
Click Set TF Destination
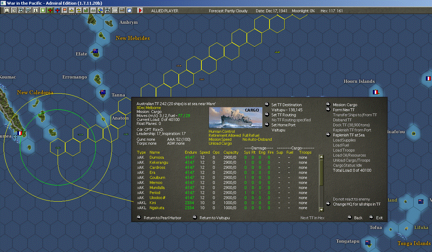coord(286,105)
